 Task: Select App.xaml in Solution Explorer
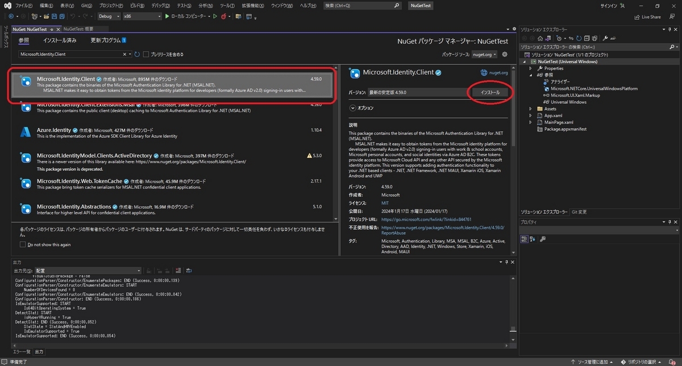tap(554, 116)
